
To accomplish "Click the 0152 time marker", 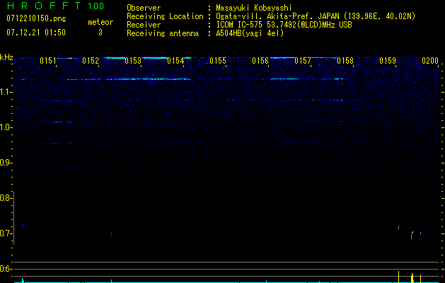I will tap(91, 61).
